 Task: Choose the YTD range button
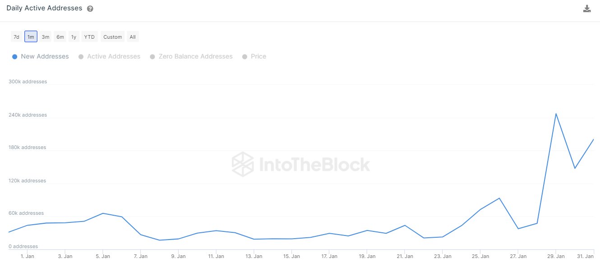click(89, 37)
